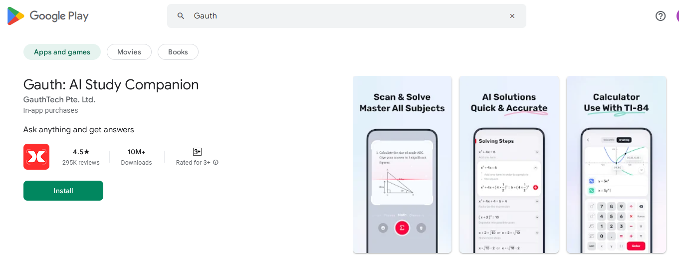Screen dimensions: 679x270
Task: Click into the Gauth search field
Action: [344, 16]
